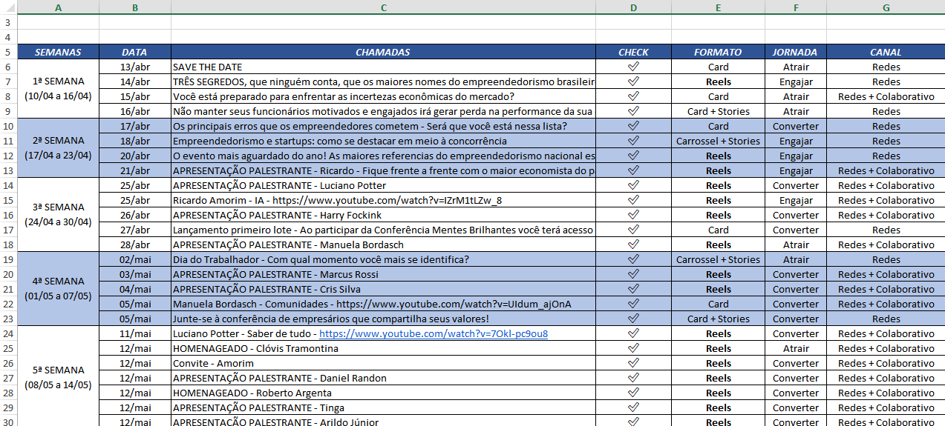Open the Luciano Potter YouTube link
The image size is (945, 426).
(x=434, y=333)
